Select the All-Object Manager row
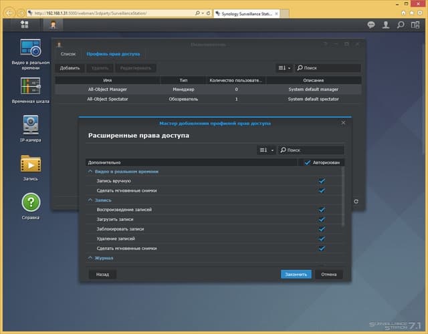Image resolution: width=428 pixels, height=334 pixels. point(208,89)
